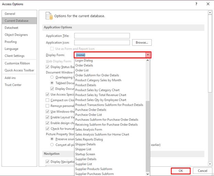Select Shipper Details entry
214x176 pixels.
[x=110, y=144]
